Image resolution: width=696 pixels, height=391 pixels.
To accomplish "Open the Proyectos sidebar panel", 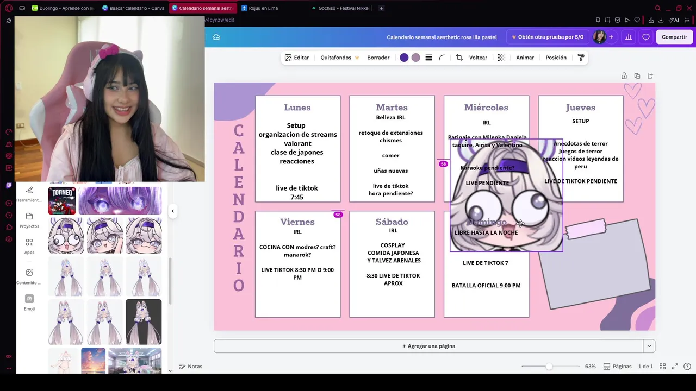I will click(29, 220).
